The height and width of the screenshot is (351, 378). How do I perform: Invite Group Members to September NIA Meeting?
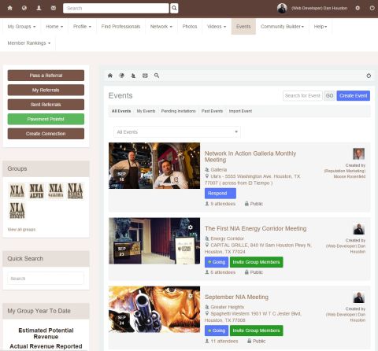(257, 331)
